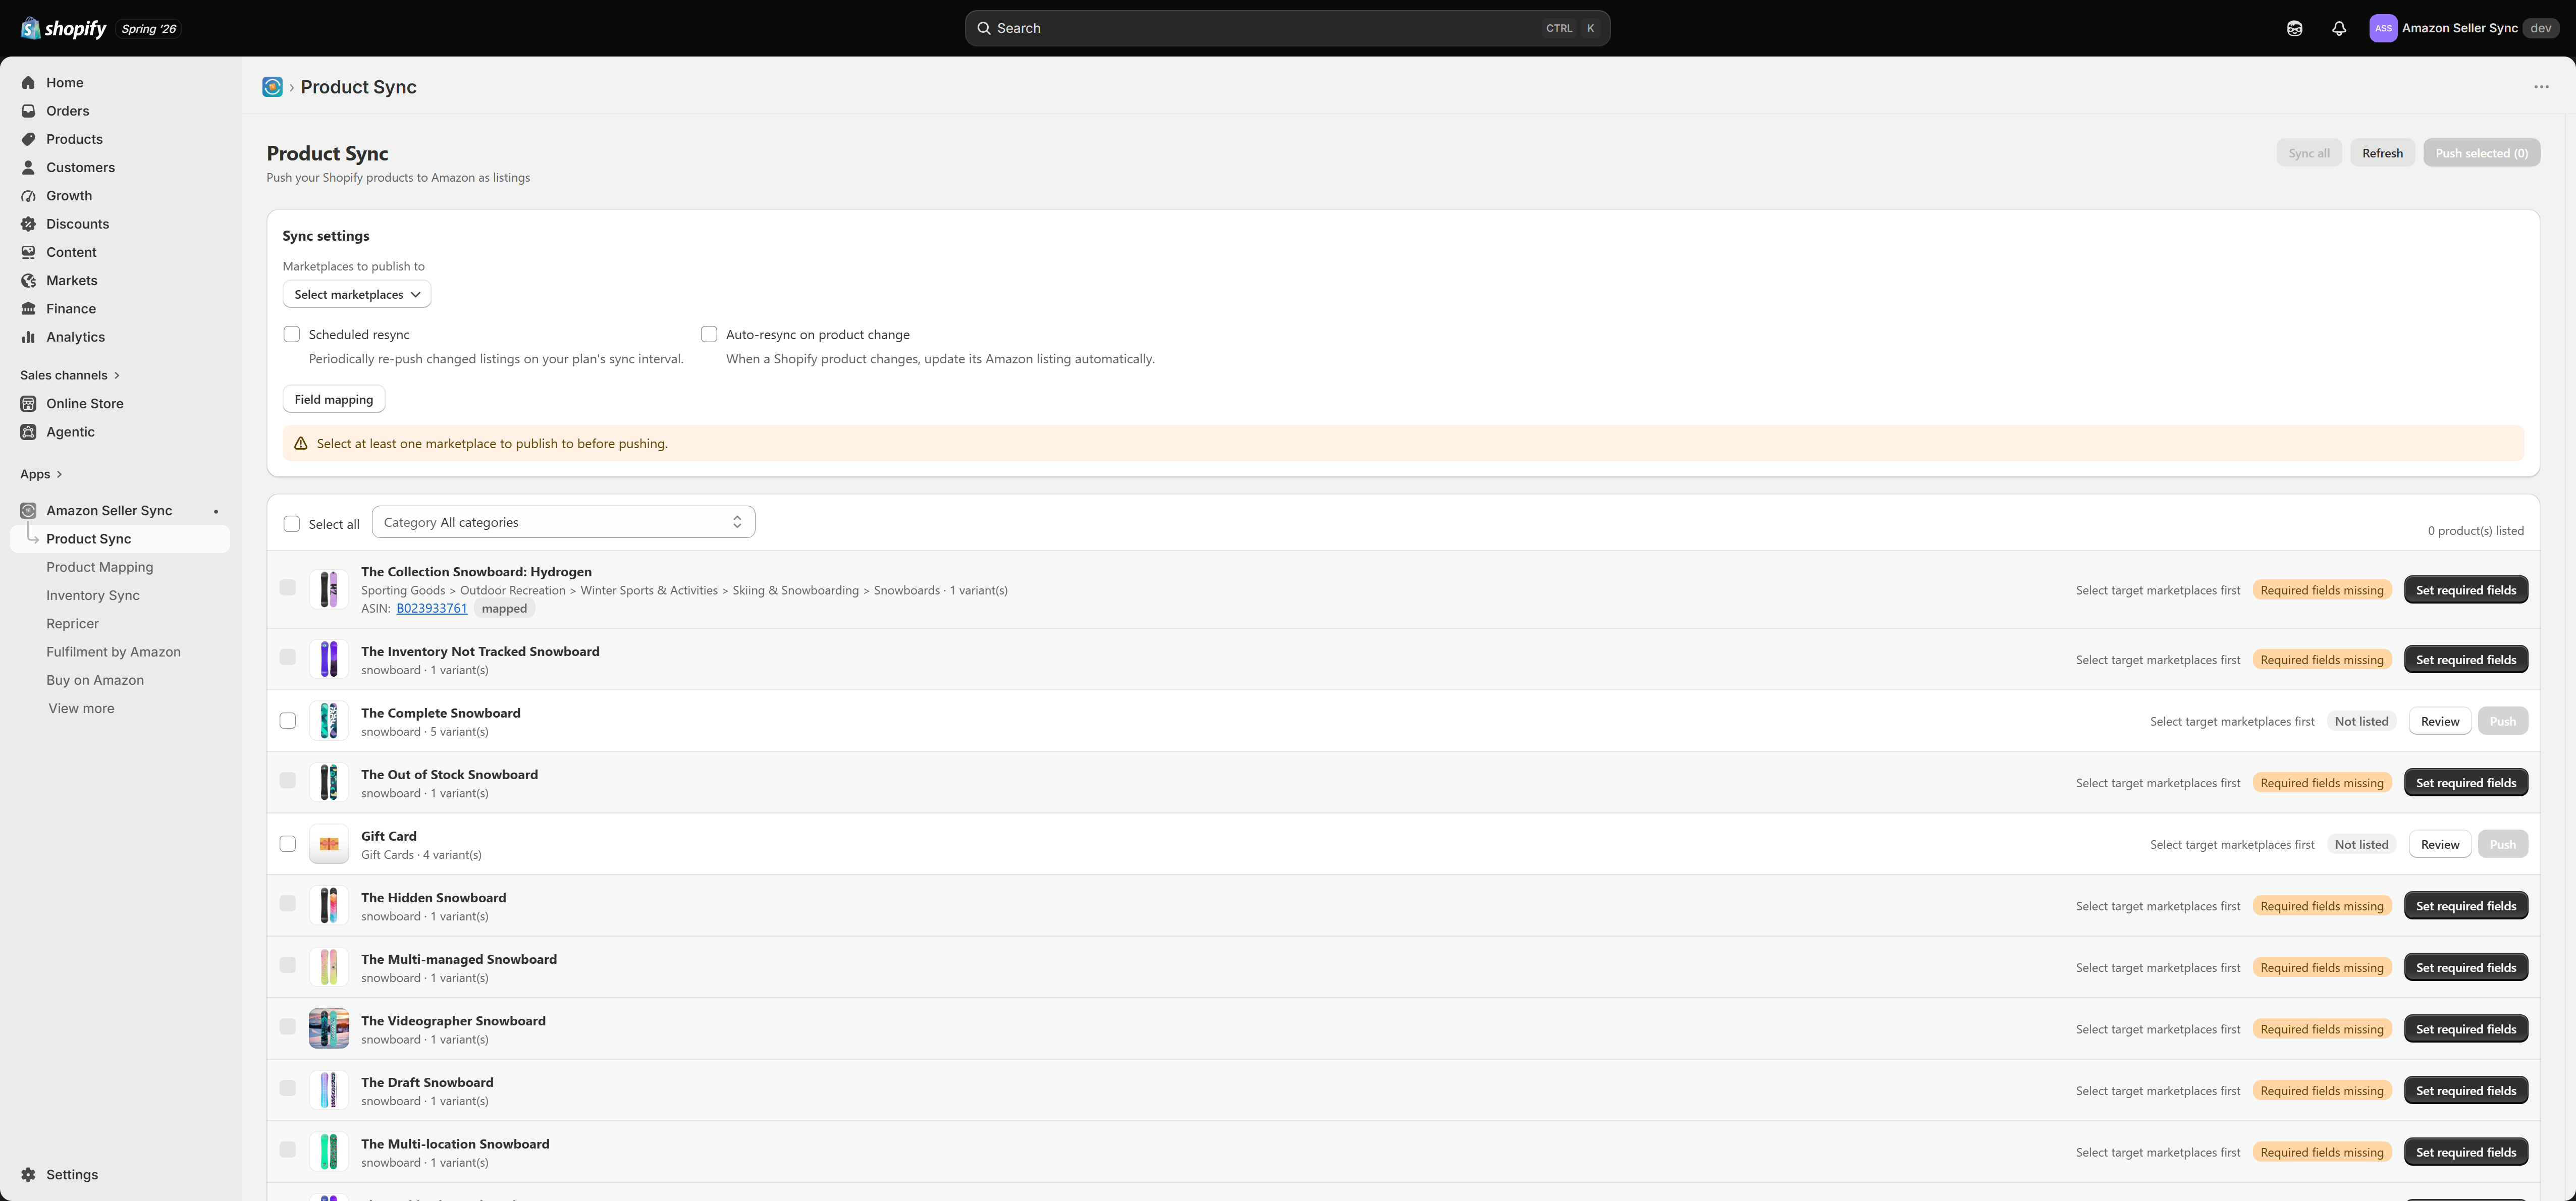Viewport: 2576px width, 1201px height.
Task: Open ASIN B023933761 link
Action: [x=432, y=608]
